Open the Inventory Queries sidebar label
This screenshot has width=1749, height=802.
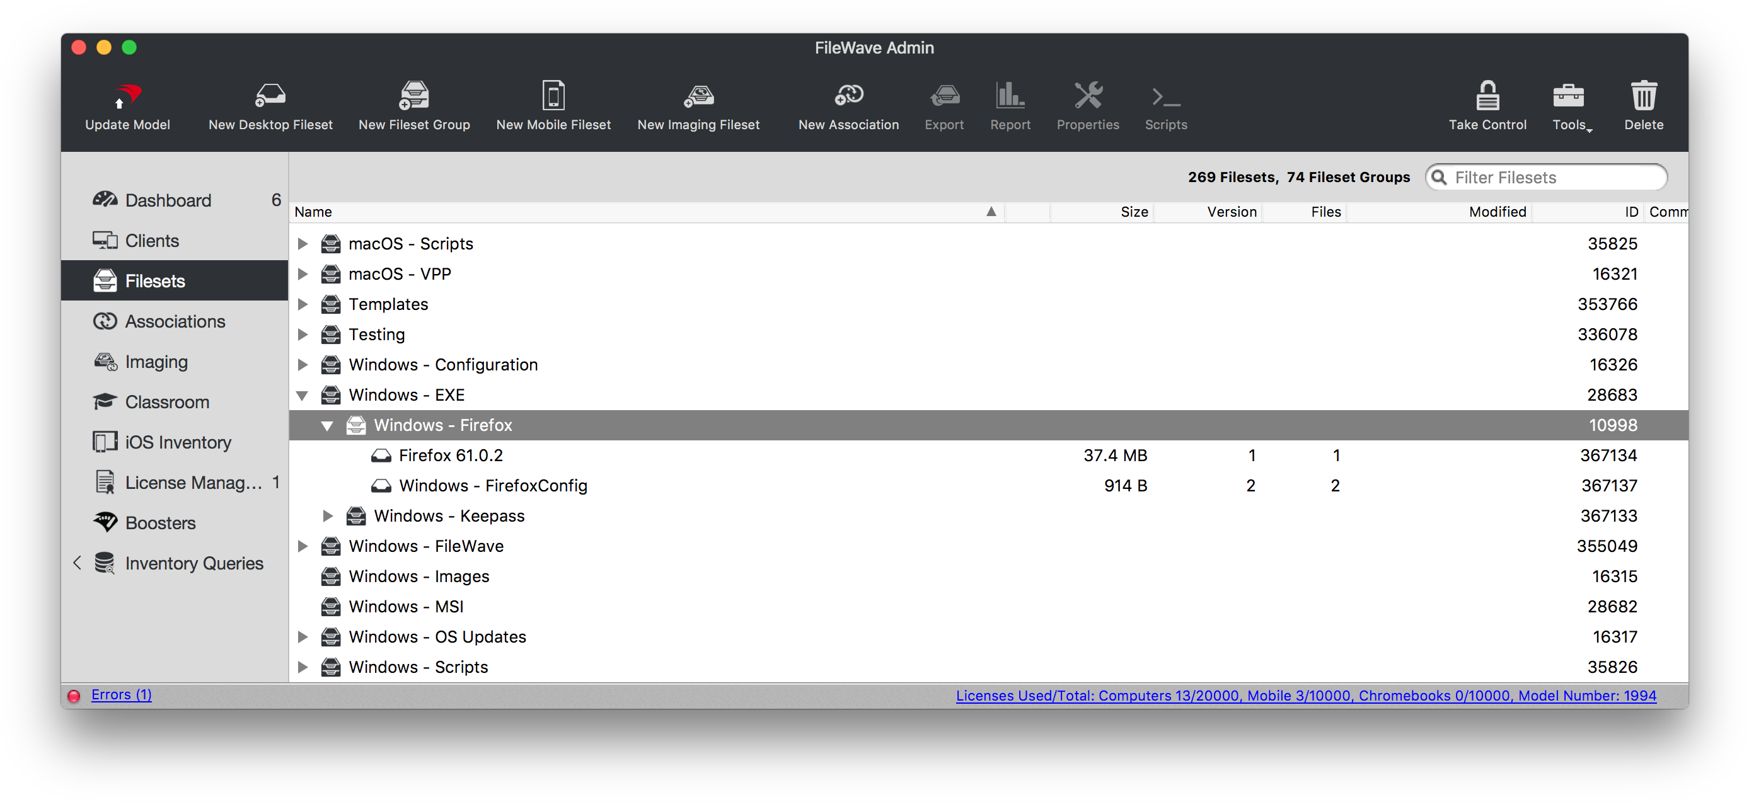[194, 563]
